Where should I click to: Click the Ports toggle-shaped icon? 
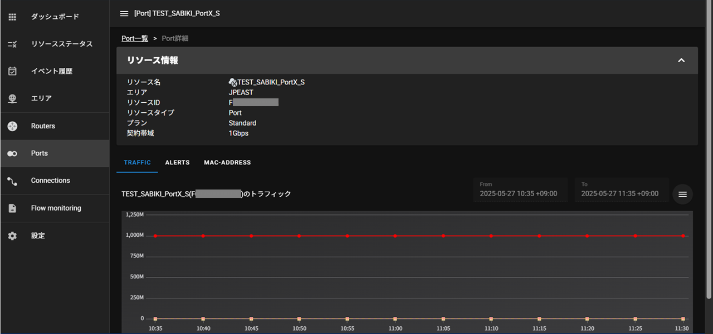pos(12,153)
